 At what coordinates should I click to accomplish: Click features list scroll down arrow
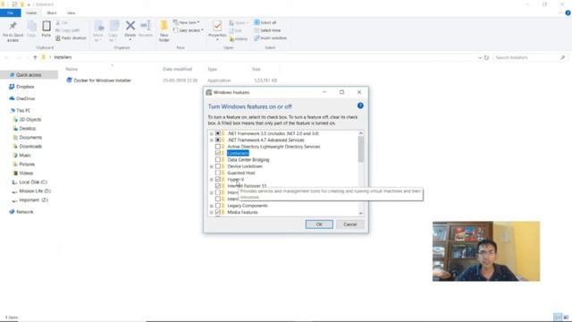(361, 213)
